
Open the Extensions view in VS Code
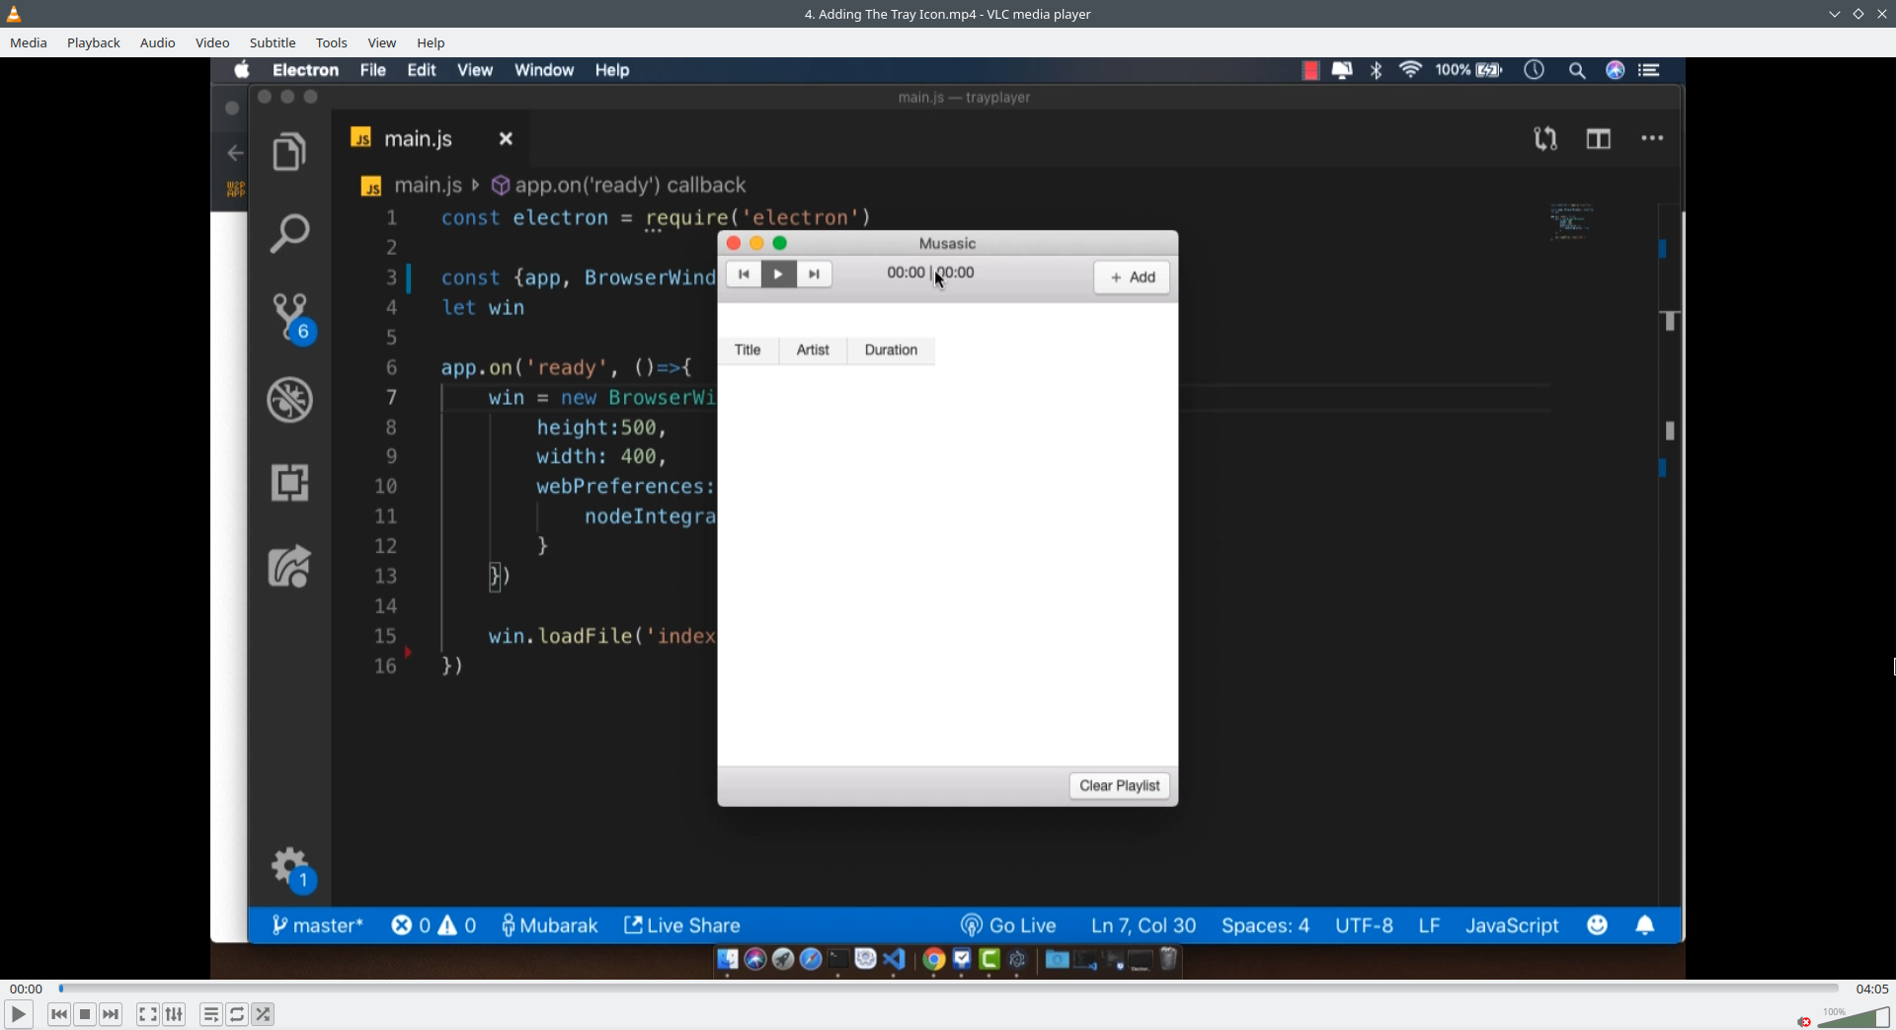289,483
